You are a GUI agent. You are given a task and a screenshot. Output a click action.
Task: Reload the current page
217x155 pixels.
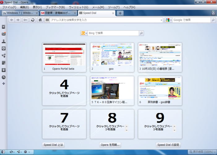[33, 20]
